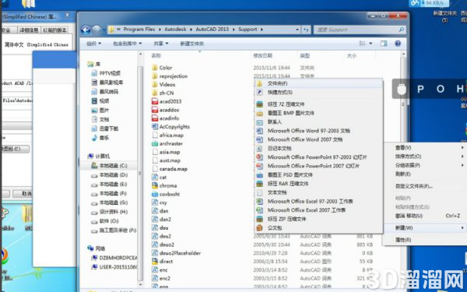Click the 修改日期 column header
The height and width of the screenshot is (292, 467).
click(x=263, y=56)
